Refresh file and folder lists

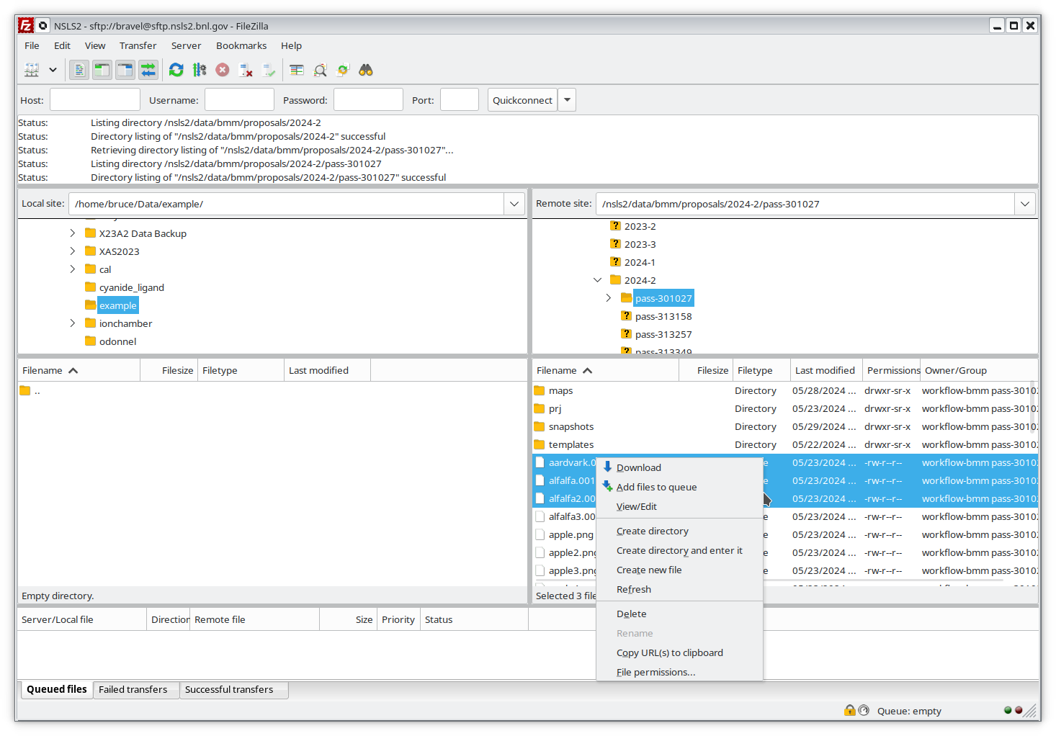click(176, 70)
